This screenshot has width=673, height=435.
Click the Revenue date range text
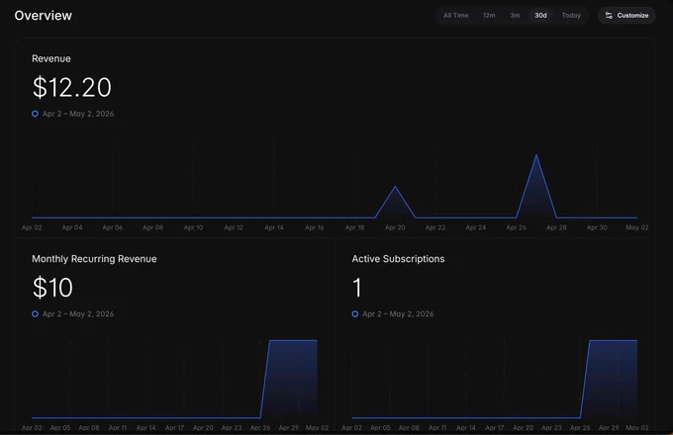coord(78,114)
